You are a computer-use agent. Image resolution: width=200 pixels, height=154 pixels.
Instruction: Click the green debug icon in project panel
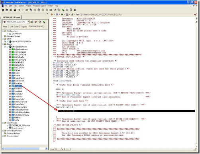[x=44, y=22]
